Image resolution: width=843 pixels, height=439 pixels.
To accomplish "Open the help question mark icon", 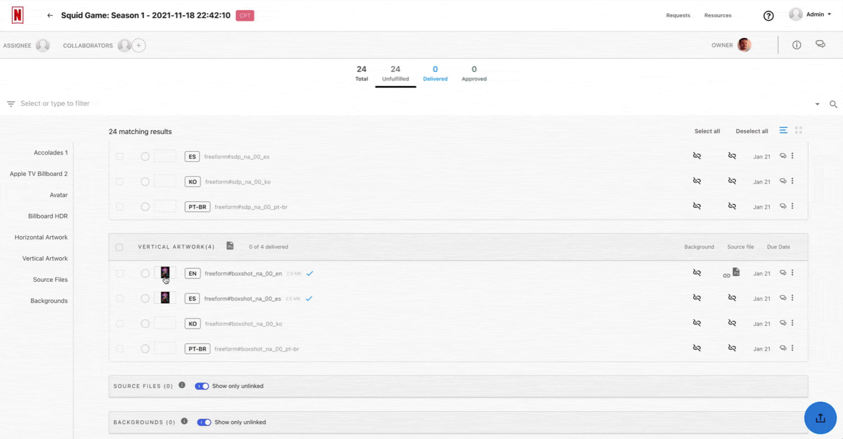I will (x=768, y=16).
